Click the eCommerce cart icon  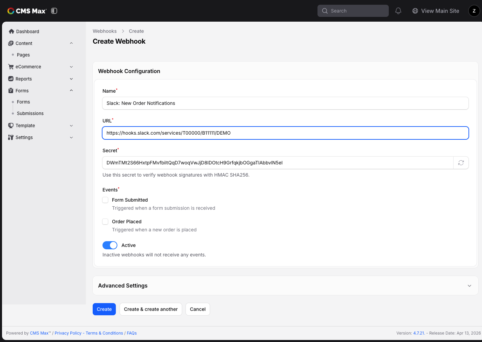11,67
